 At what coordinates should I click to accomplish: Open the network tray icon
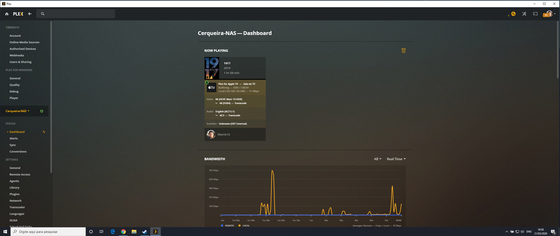pyautogui.click(x=517, y=231)
